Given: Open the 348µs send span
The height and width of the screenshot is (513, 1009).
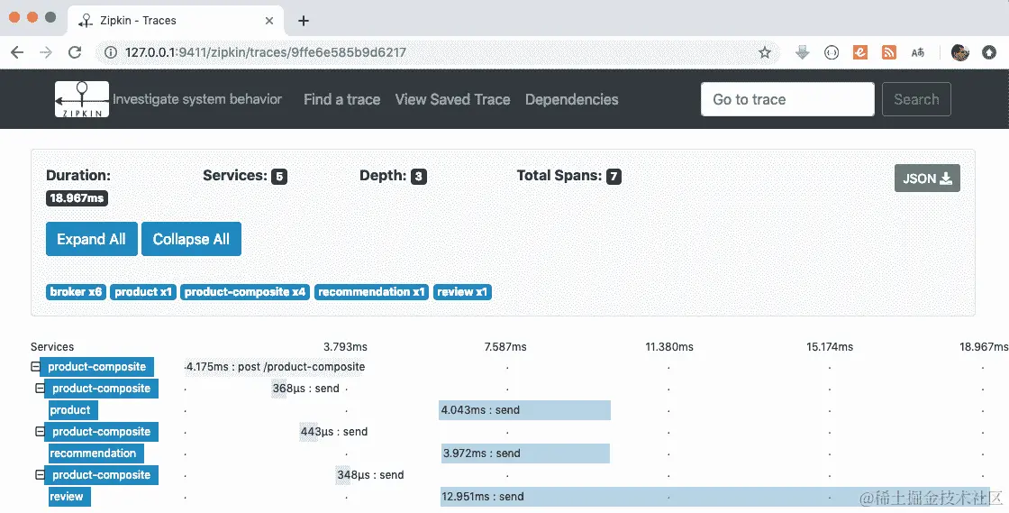Looking at the screenshot, I should (x=370, y=474).
